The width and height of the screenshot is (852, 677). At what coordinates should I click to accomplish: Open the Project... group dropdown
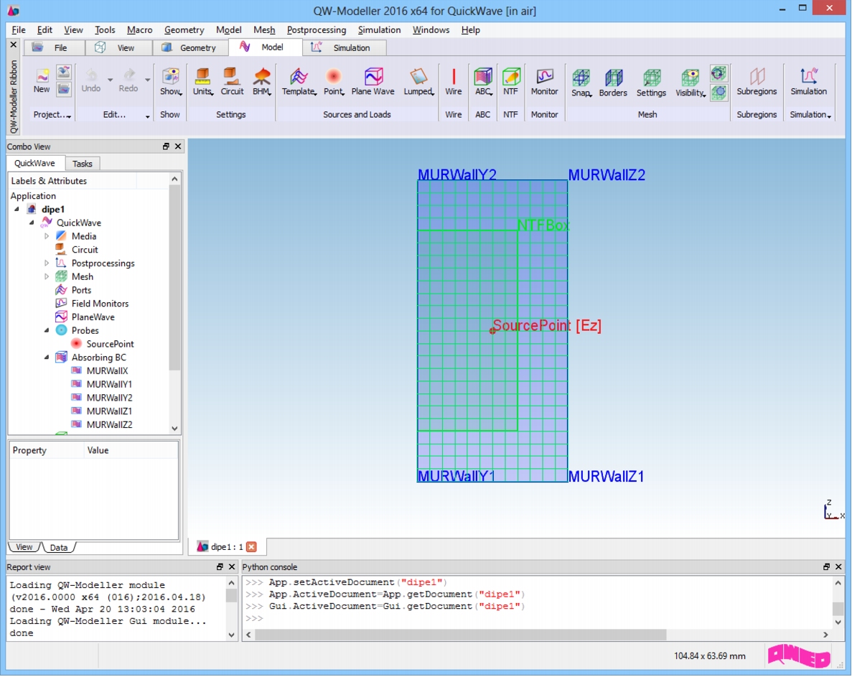click(x=52, y=115)
